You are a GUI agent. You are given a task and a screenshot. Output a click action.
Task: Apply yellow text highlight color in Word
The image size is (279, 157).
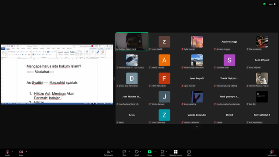[26, 54]
